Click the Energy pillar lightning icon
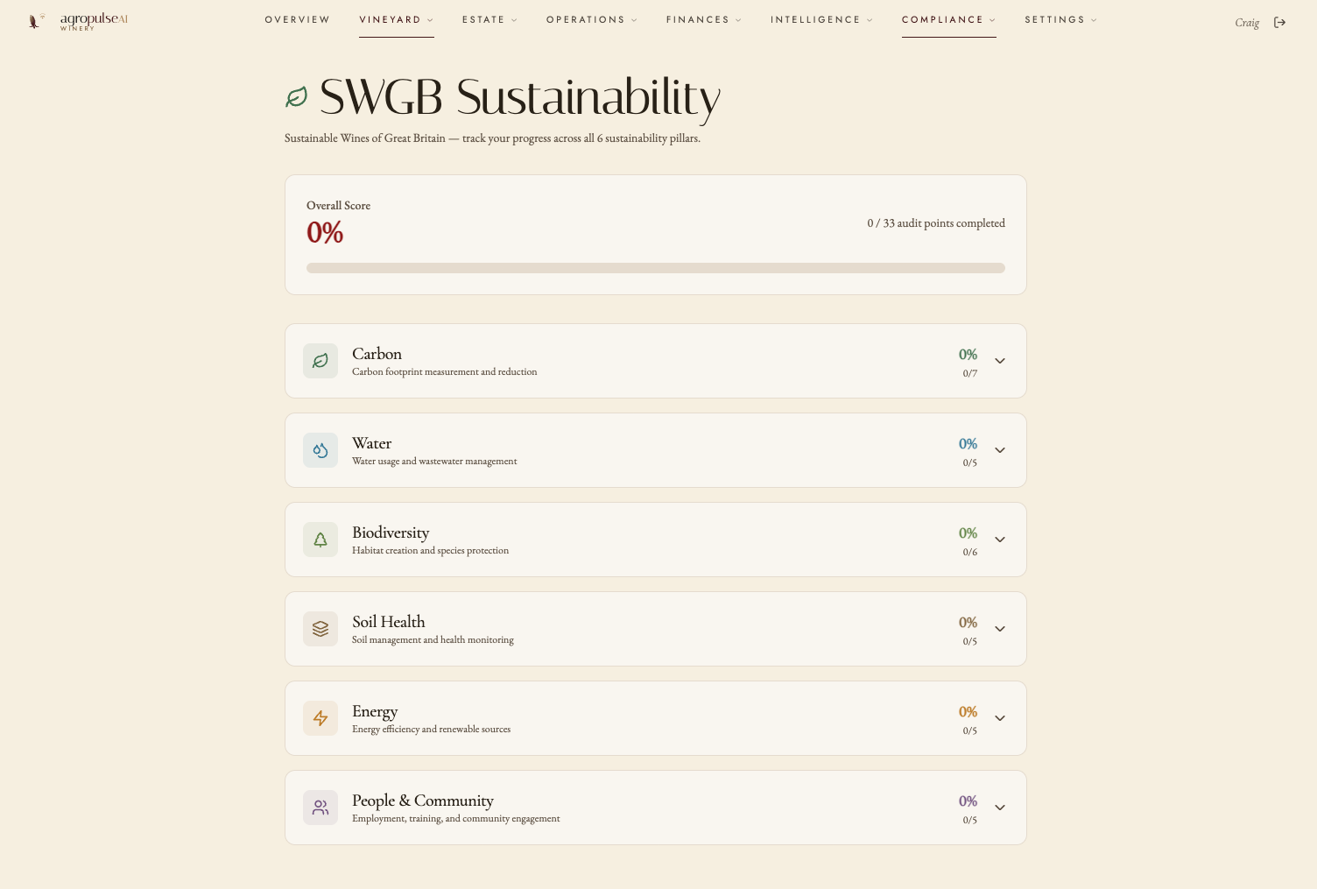 pyautogui.click(x=320, y=718)
